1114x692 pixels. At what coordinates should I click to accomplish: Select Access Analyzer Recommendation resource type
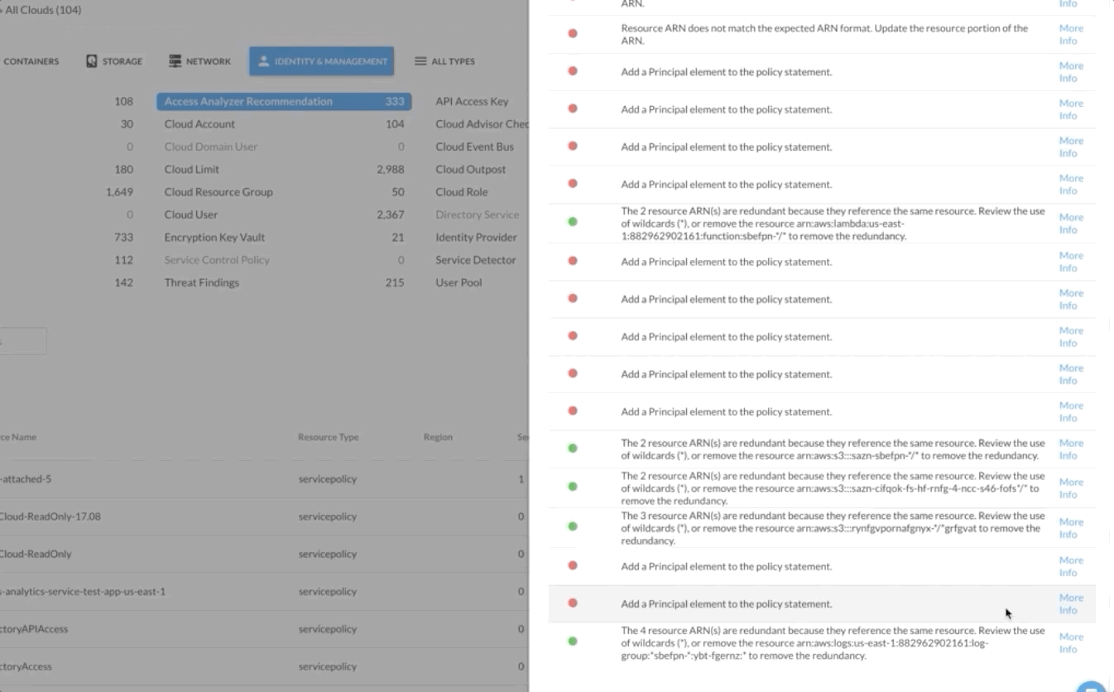coord(248,102)
